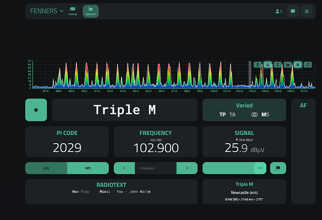
Task: Toggle the auto 'A' spectrum mode
Action: 268,65
